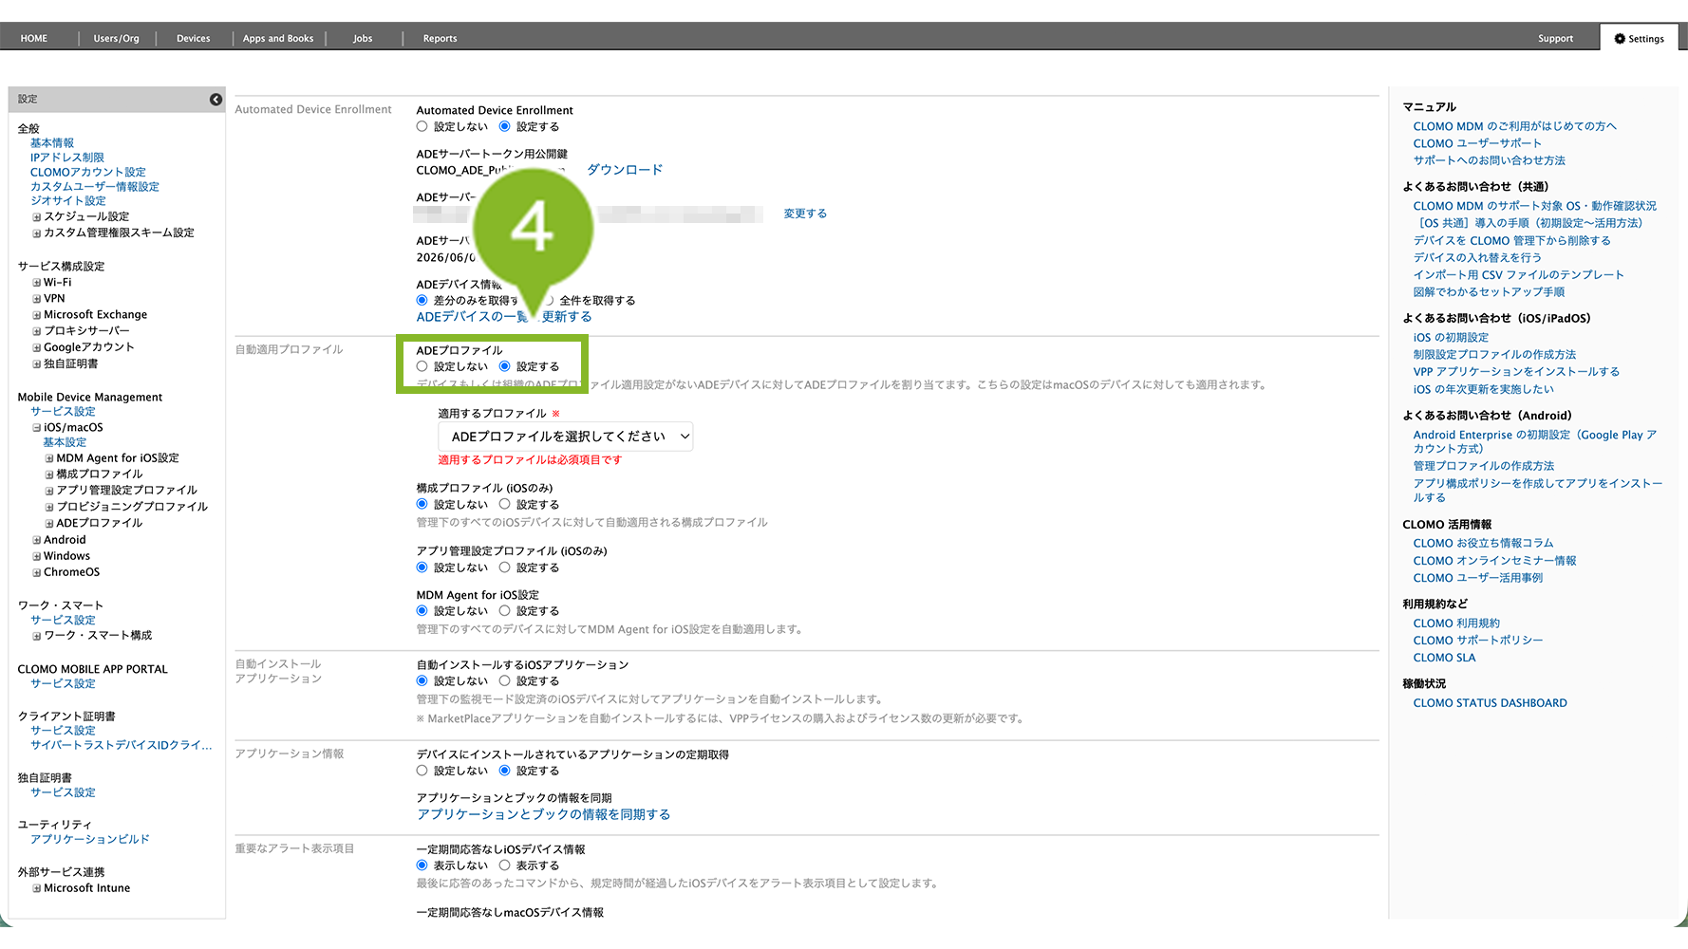Open ジオサイト設定 link
Viewport: 1688px width, 949px height.
click(x=68, y=201)
